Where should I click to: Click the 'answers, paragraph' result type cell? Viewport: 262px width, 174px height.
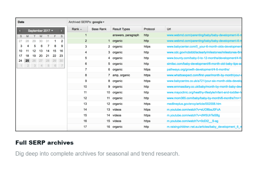126,35
